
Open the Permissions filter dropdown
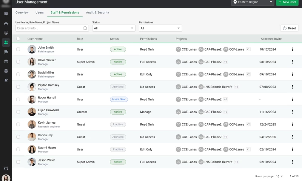point(160,28)
